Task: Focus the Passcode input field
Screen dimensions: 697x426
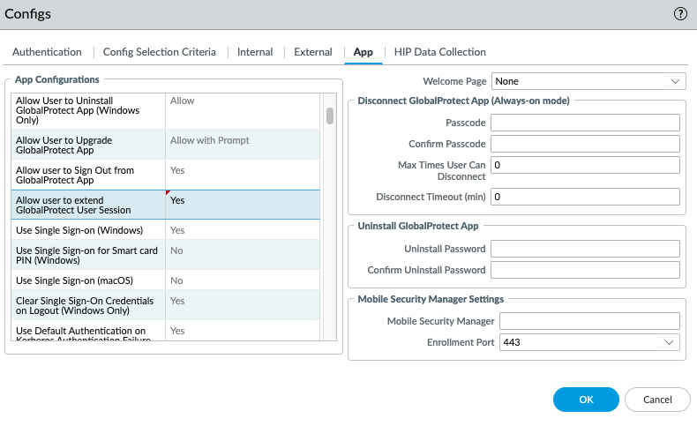Action: (584, 123)
